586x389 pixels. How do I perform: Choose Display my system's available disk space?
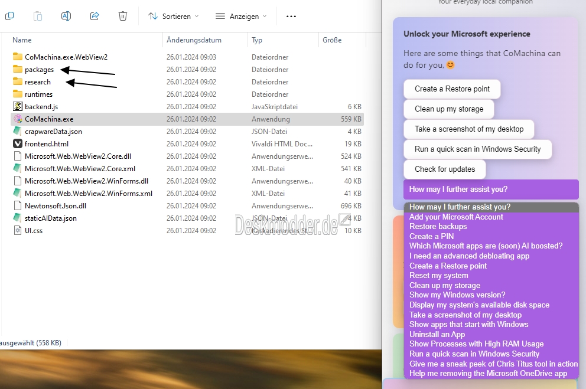pos(491,305)
